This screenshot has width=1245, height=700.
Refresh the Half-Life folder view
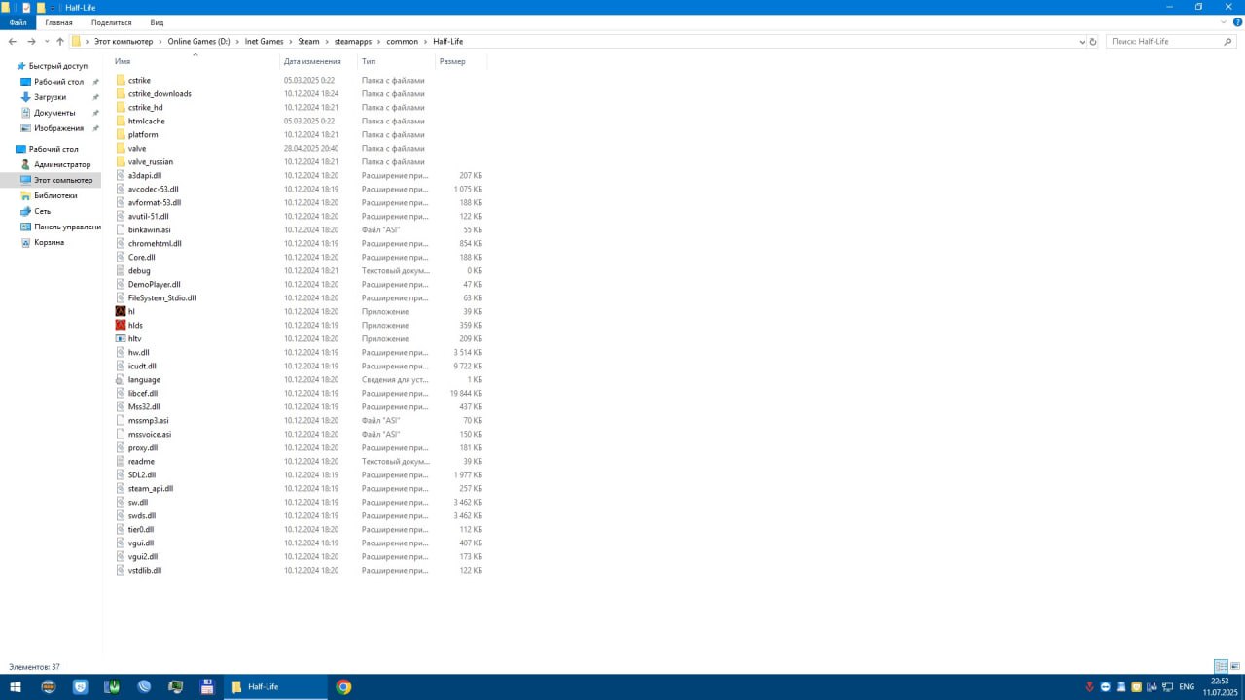1093,42
